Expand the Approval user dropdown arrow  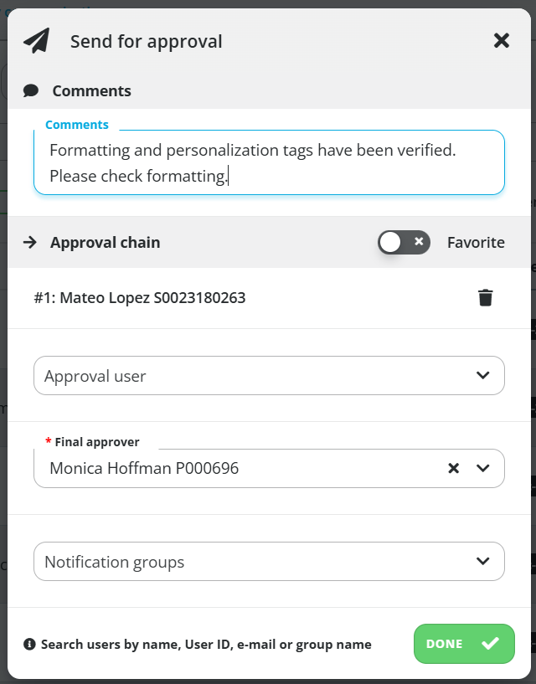tap(482, 375)
